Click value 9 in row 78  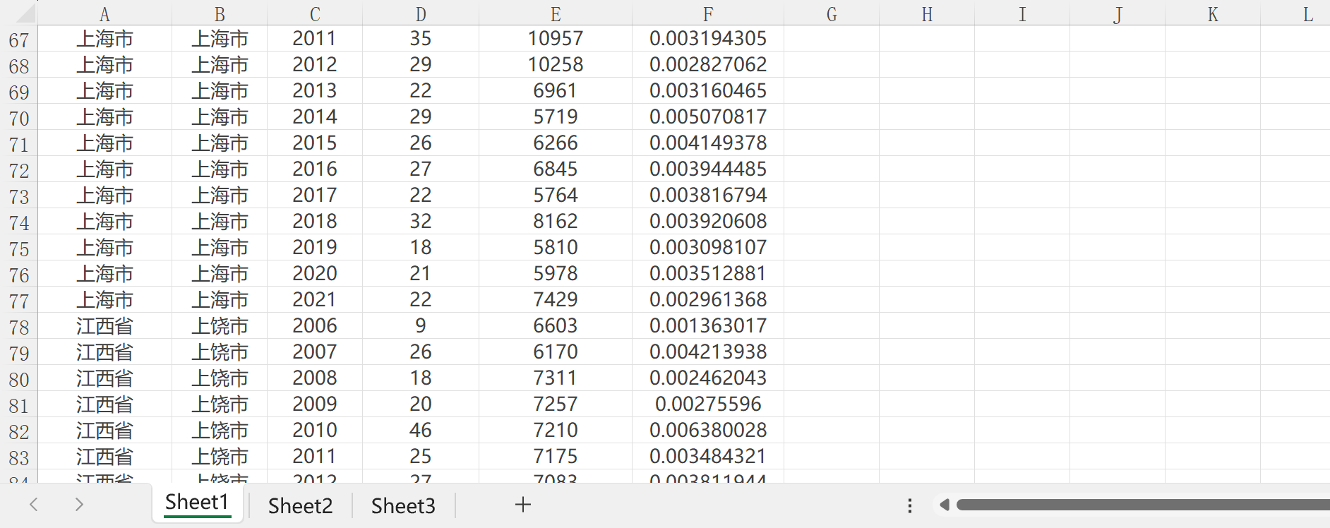421,325
